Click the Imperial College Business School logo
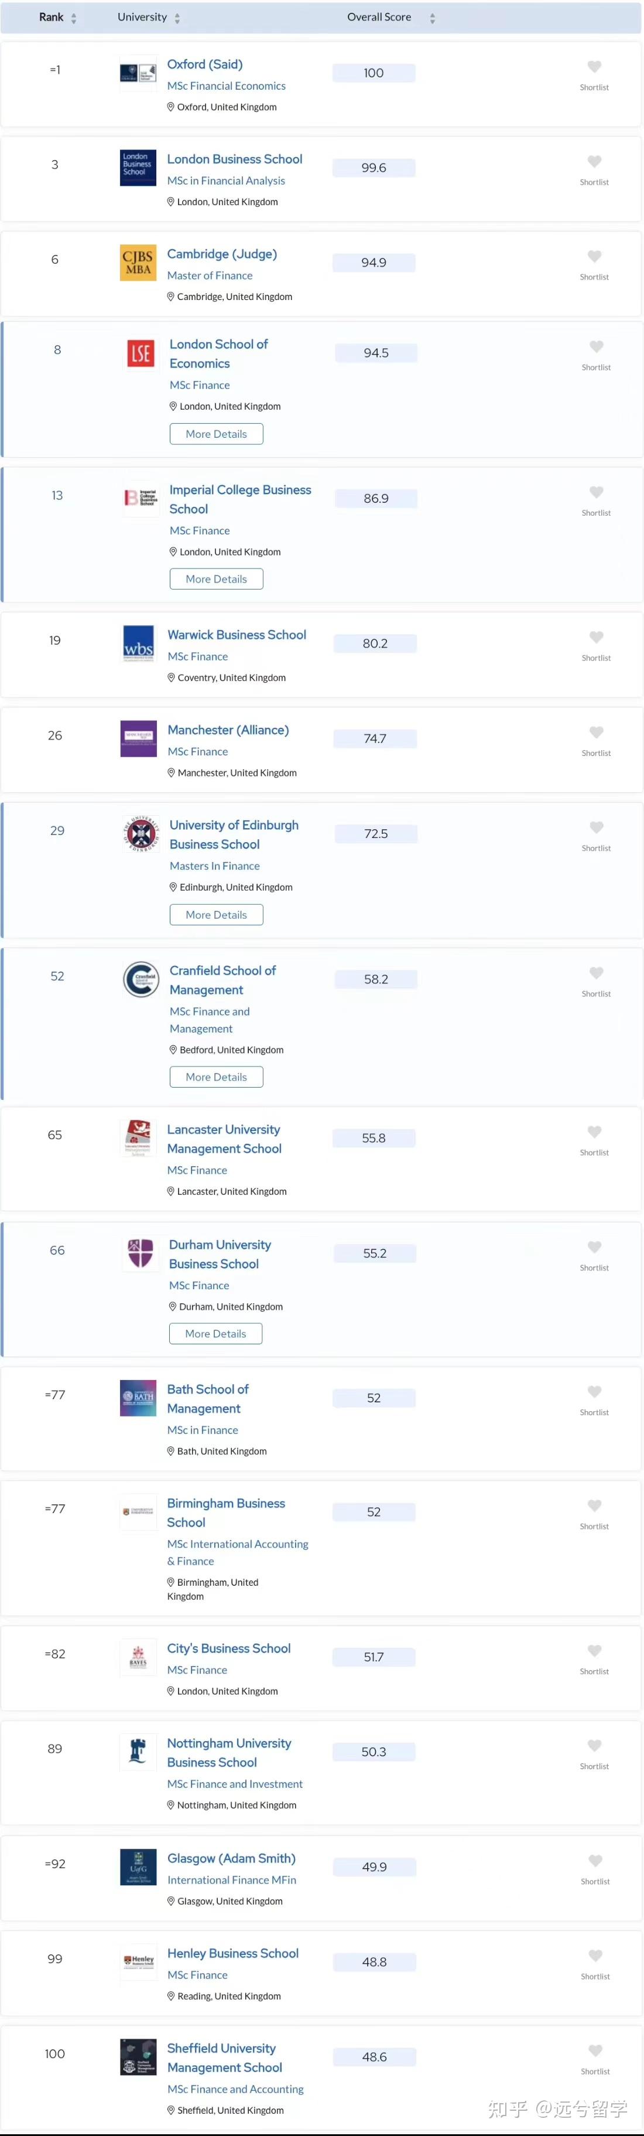The height and width of the screenshot is (2136, 644). [139, 498]
